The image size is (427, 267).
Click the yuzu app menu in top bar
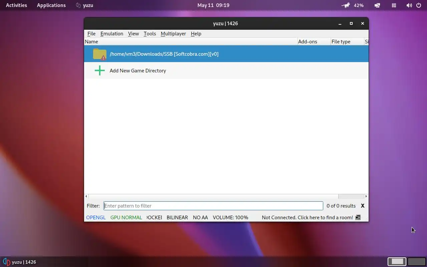click(84, 5)
